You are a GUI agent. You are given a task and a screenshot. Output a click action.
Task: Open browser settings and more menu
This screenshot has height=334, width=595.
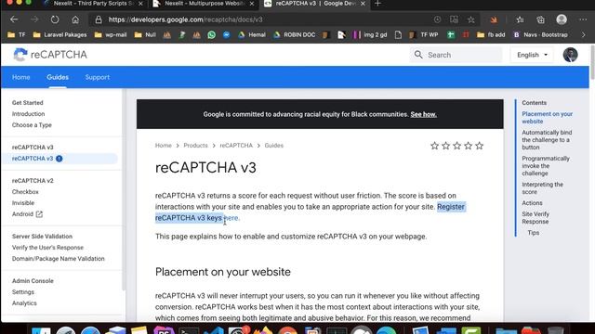[x=583, y=19]
